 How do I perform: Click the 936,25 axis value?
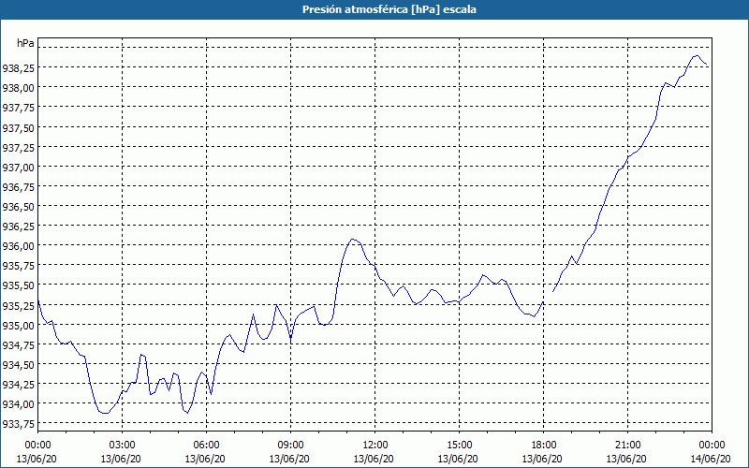point(18,227)
